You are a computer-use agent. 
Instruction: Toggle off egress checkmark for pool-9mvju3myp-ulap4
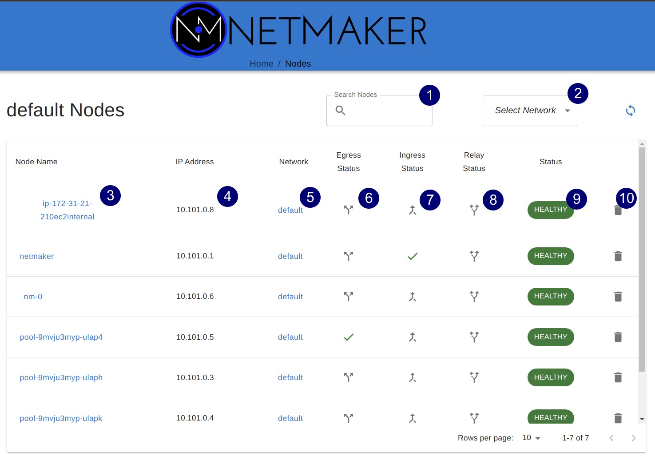tap(349, 337)
